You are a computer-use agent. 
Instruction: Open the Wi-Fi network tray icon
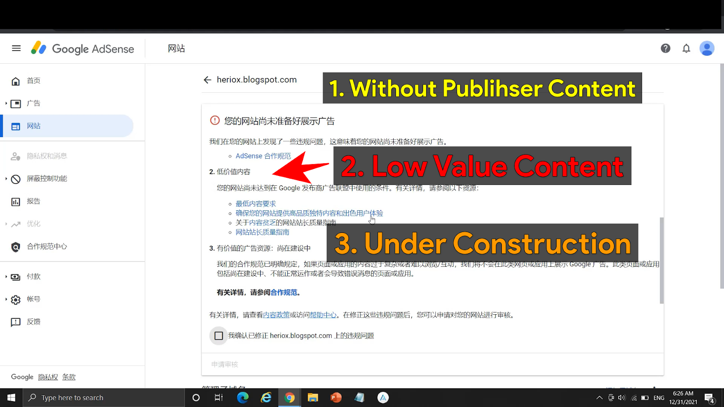coord(634,398)
